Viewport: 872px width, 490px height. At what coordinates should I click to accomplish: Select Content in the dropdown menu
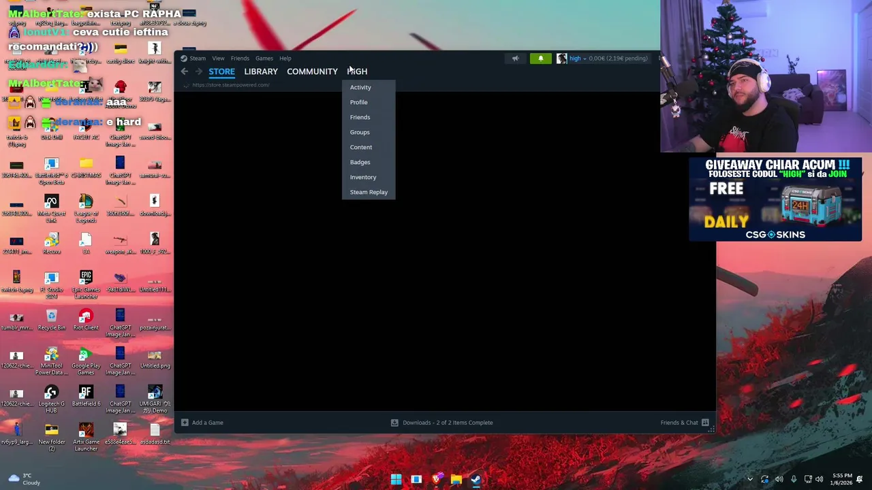coord(361,147)
